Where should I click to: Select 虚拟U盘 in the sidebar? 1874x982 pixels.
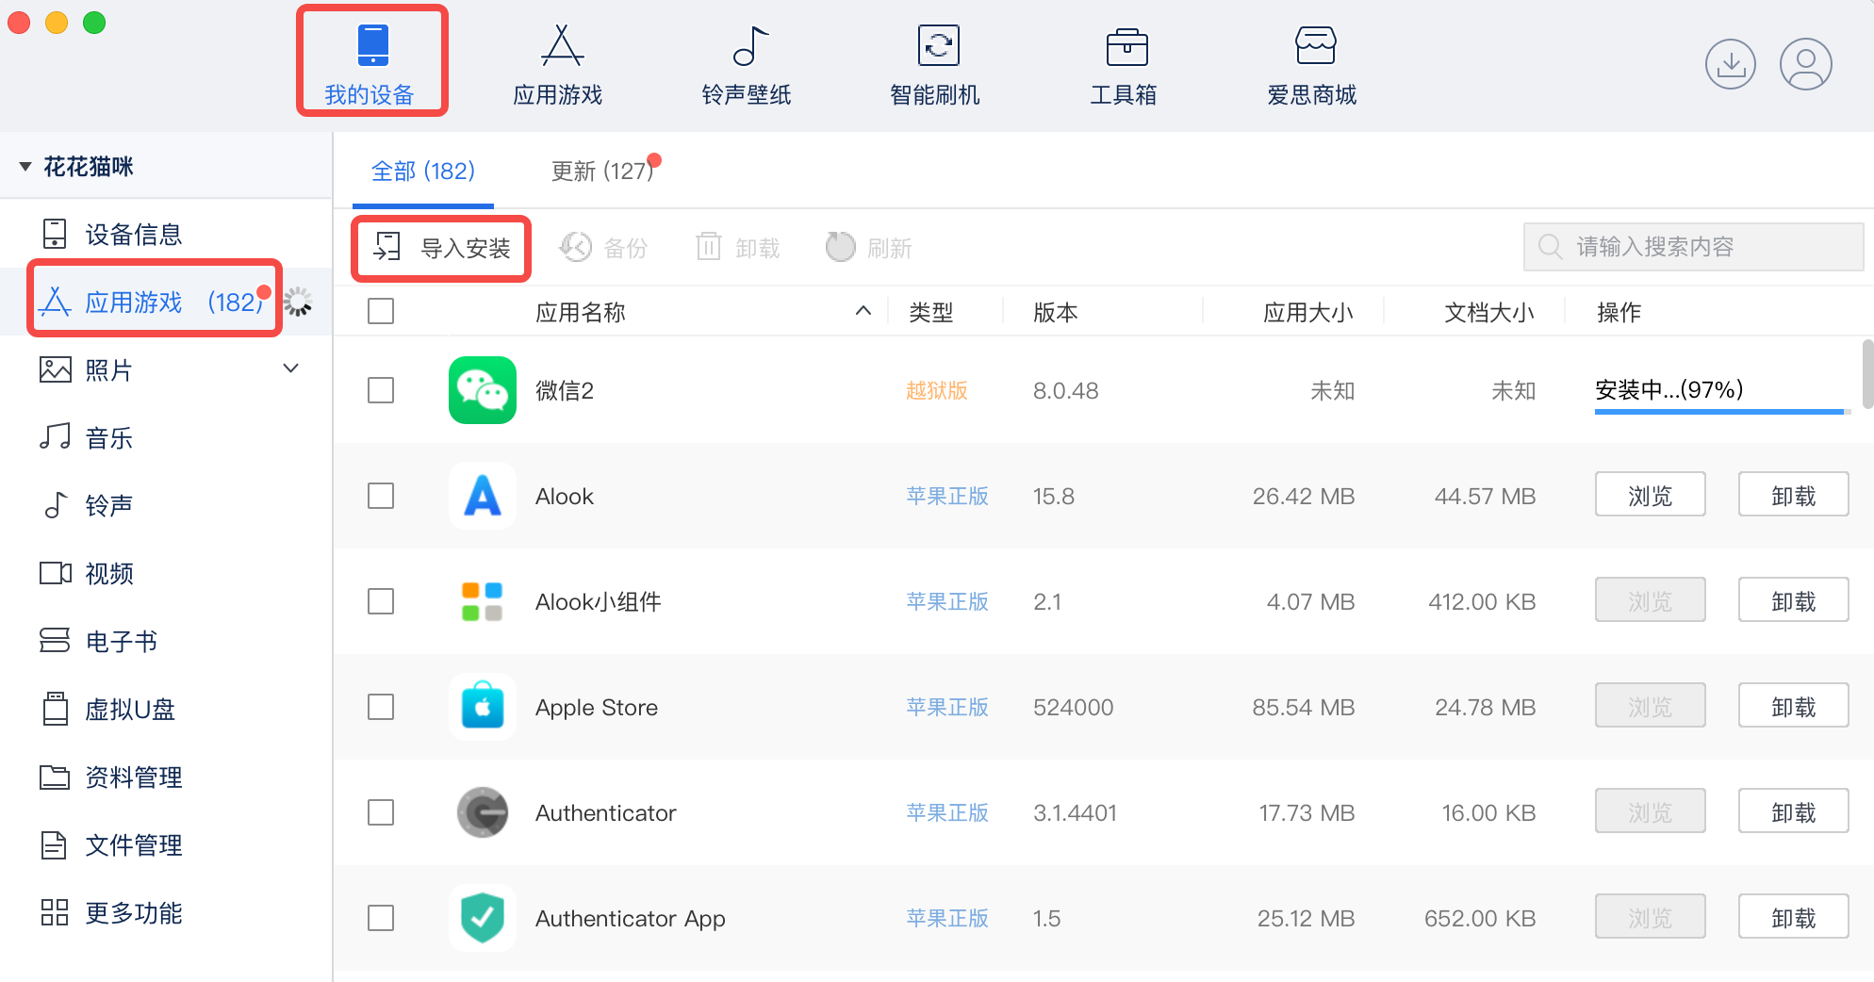130,710
